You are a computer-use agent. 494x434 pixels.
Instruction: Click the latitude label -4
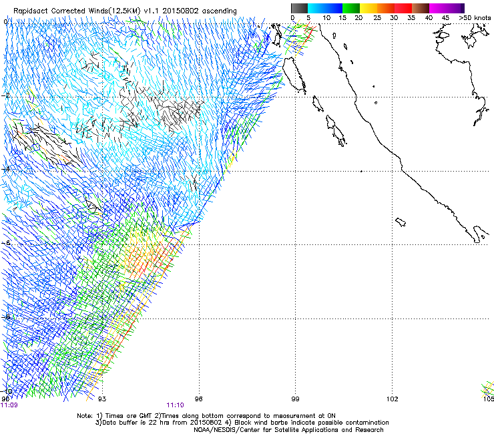coord(5,169)
